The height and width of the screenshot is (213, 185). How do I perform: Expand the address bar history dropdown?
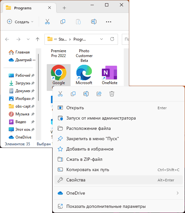pos(102,39)
